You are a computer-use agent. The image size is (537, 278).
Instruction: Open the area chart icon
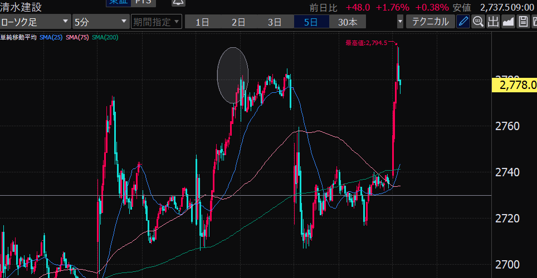(x=508, y=22)
